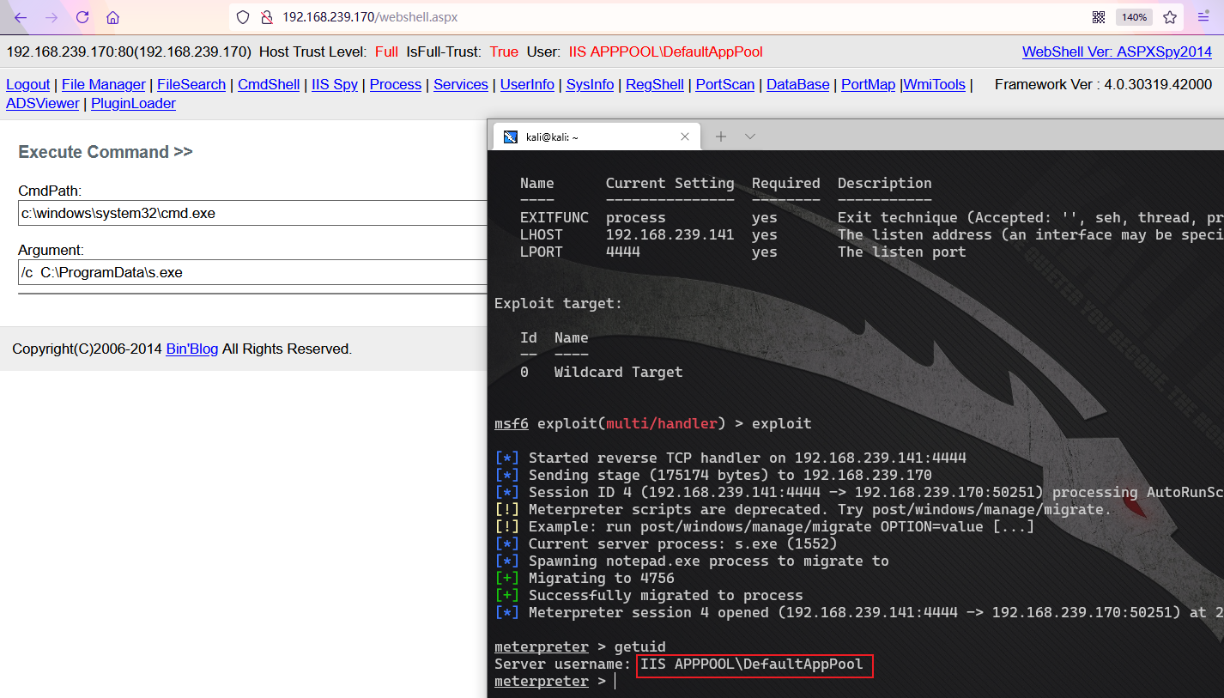The image size is (1224, 698).
Task: Open the SysInfo link
Action: tap(591, 84)
